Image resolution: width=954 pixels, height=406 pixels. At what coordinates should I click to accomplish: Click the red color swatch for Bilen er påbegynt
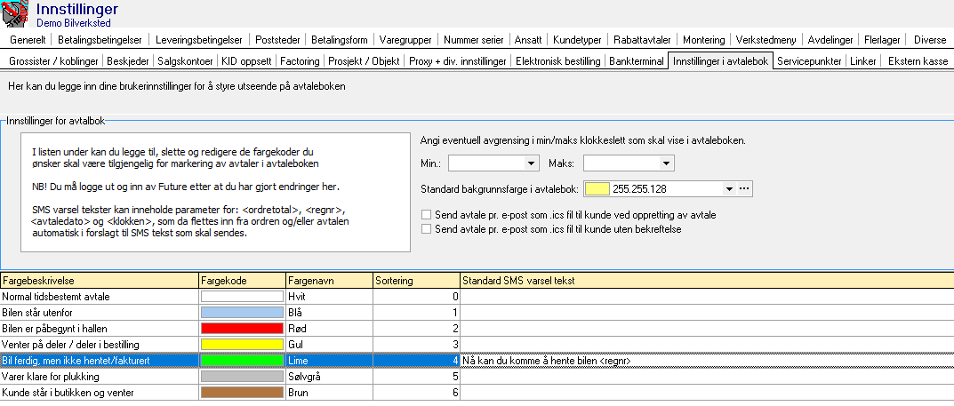coord(242,329)
